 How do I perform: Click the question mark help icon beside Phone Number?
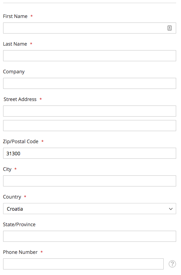point(172,264)
